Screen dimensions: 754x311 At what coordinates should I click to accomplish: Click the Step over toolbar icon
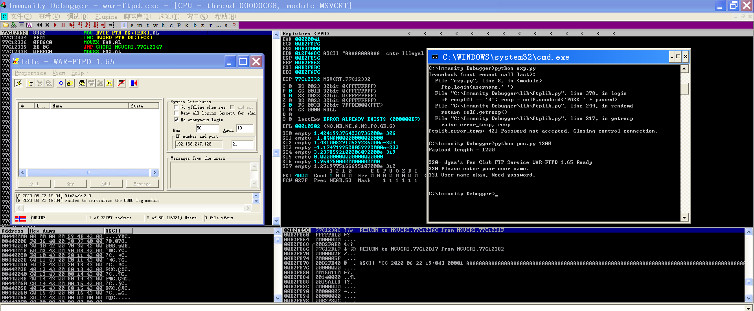pyautogui.click(x=80, y=25)
